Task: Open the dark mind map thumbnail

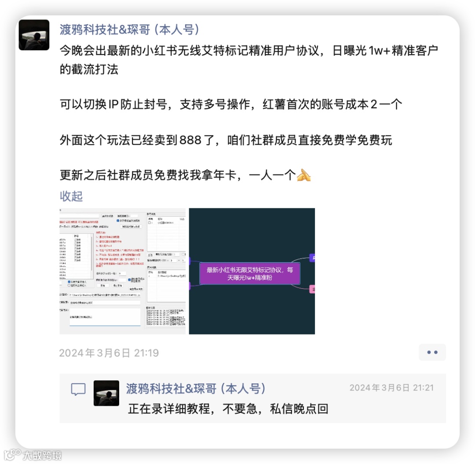Action: (x=252, y=271)
